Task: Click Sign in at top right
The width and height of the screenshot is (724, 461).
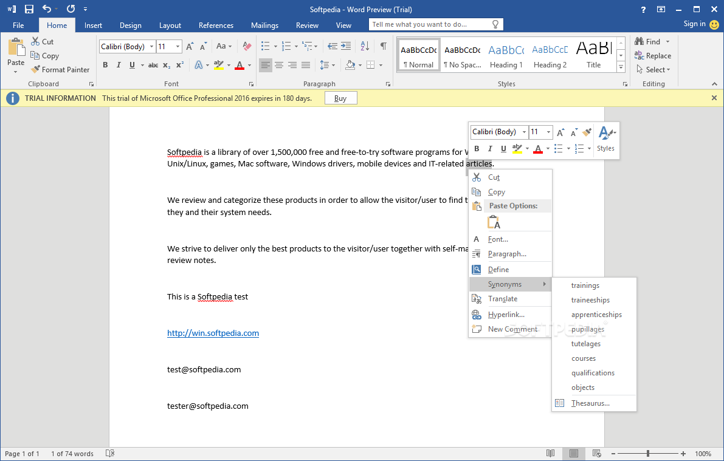Action: pyautogui.click(x=694, y=24)
